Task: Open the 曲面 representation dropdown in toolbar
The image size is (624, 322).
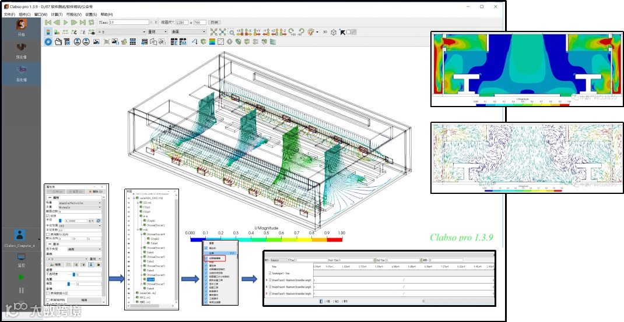Action: (x=188, y=32)
